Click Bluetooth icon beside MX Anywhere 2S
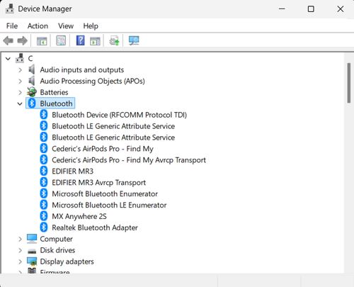The image size is (354, 287). [x=44, y=216]
